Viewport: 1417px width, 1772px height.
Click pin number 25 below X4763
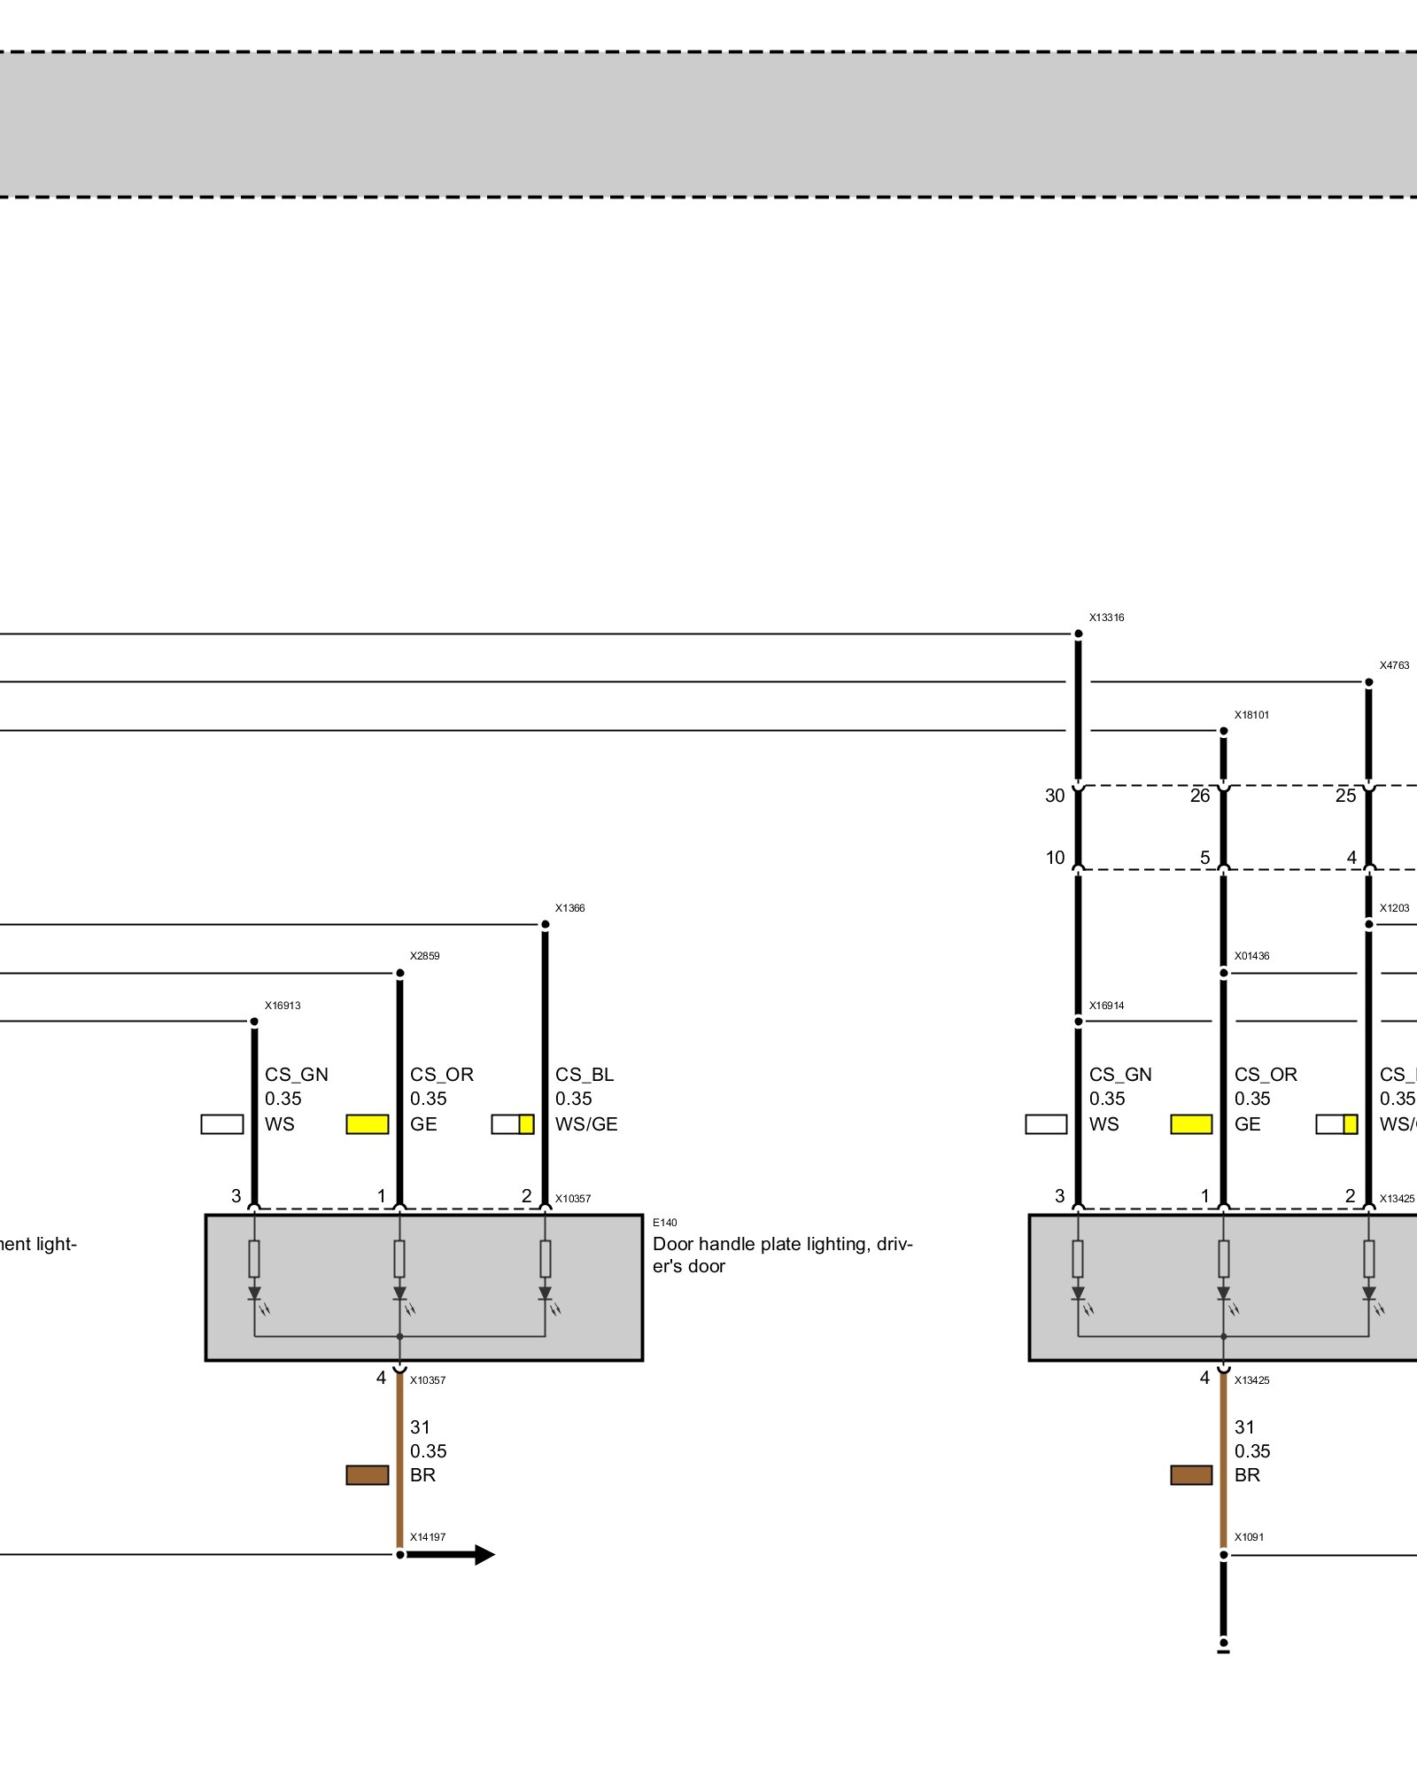click(x=1345, y=796)
